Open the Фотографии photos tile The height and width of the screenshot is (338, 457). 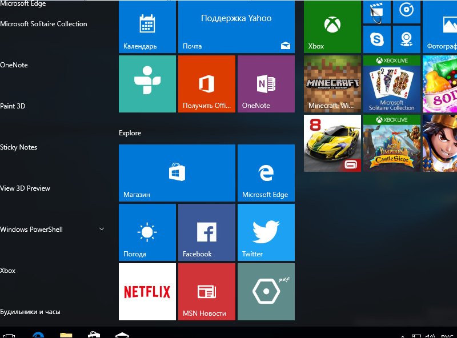coord(440,26)
